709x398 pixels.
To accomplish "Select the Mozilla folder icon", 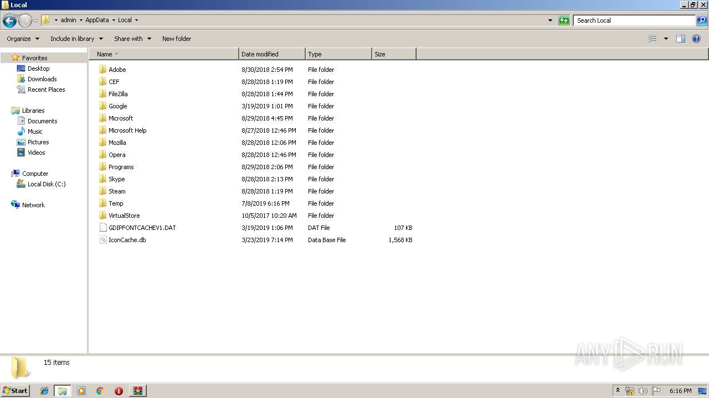I will [102, 143].
